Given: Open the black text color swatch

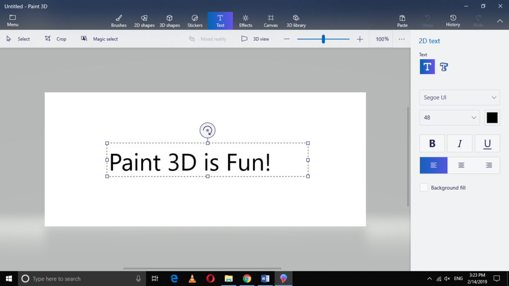Looking at the screenshot, I should (x=492, y=118).
